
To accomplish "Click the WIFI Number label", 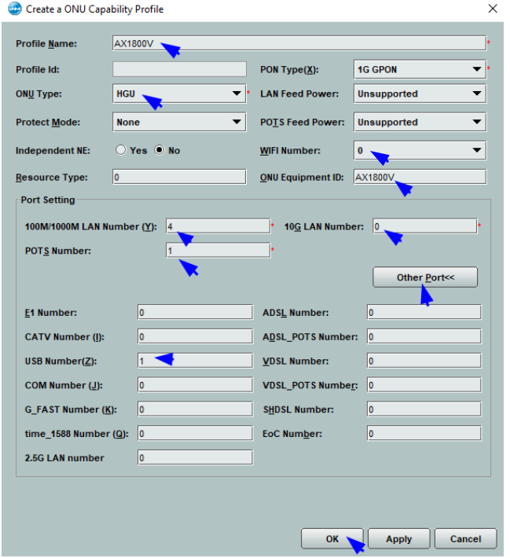I will coord(290,150).
